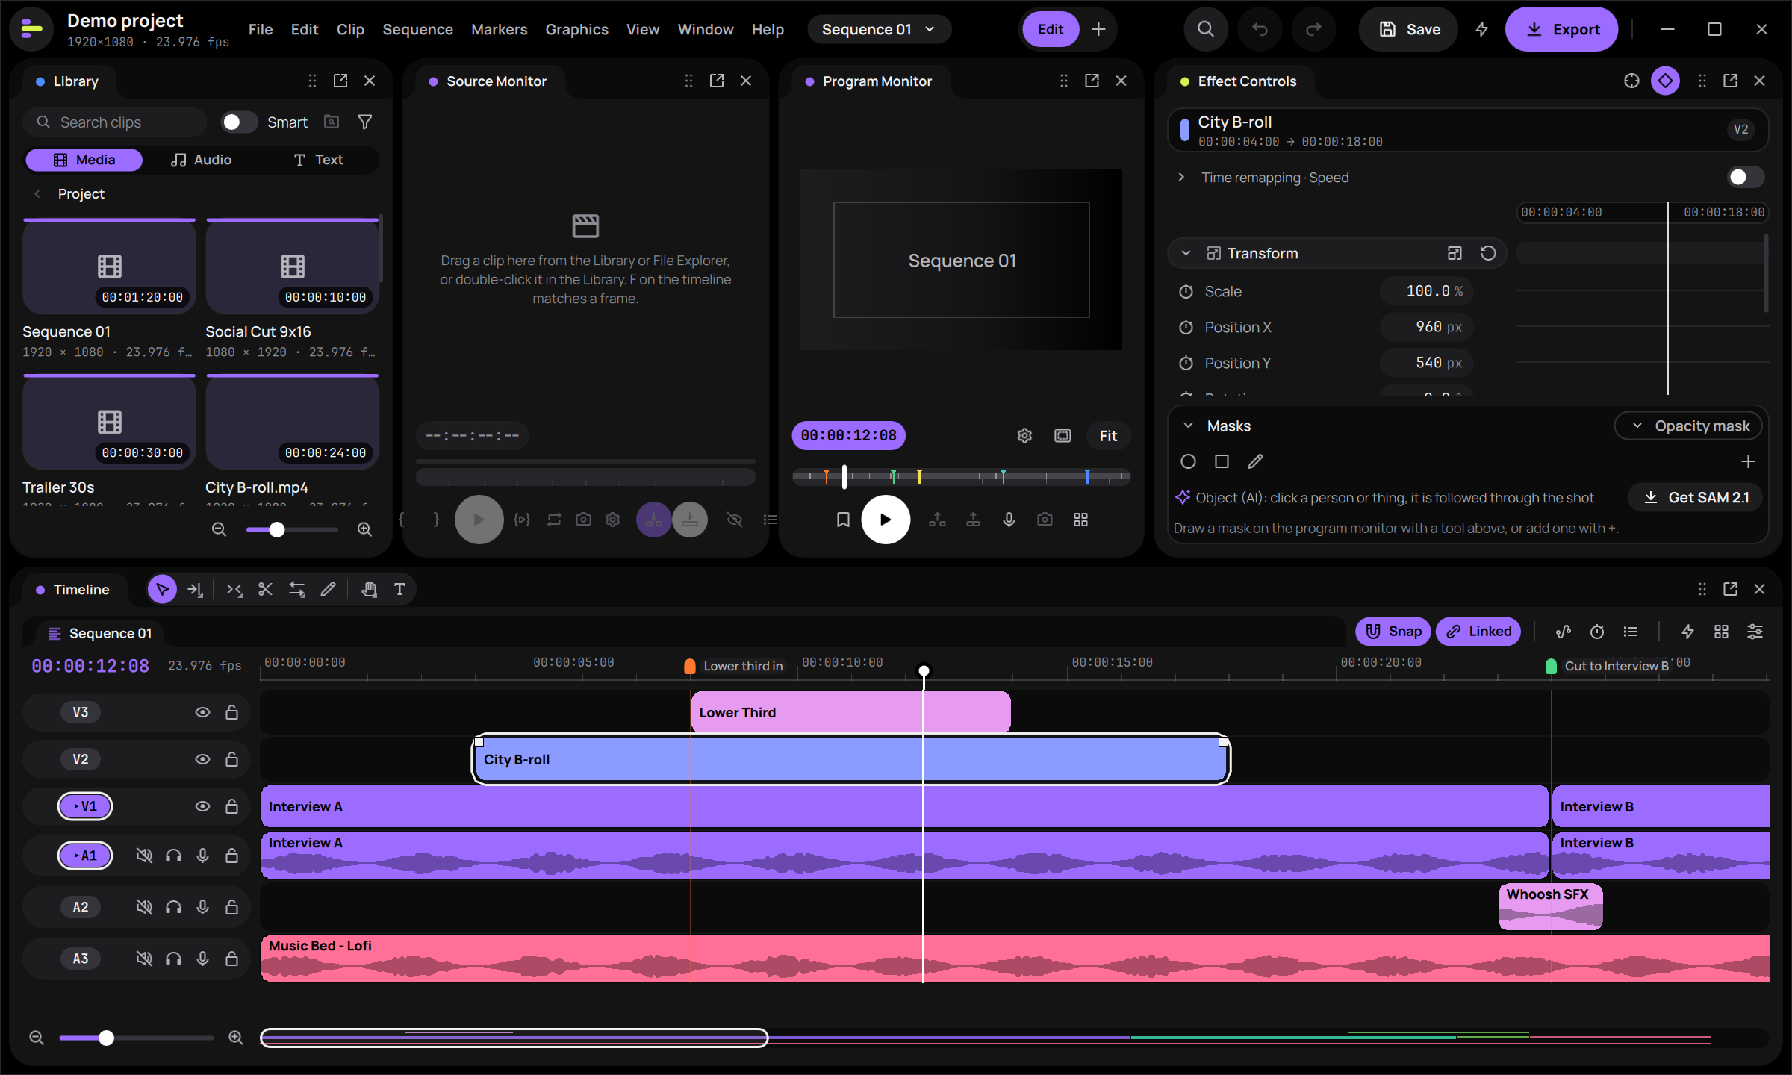Viewport: 1792px width, 1075px height.
Task: Click the Save button
Action: [1409, 29]
